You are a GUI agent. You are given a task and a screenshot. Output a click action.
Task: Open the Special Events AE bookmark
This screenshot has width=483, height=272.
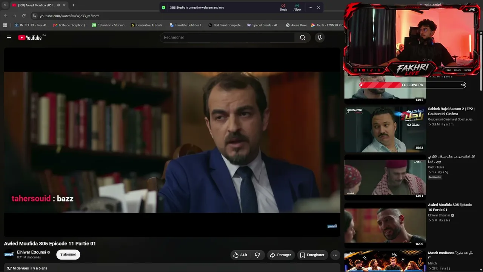(264, 25)
